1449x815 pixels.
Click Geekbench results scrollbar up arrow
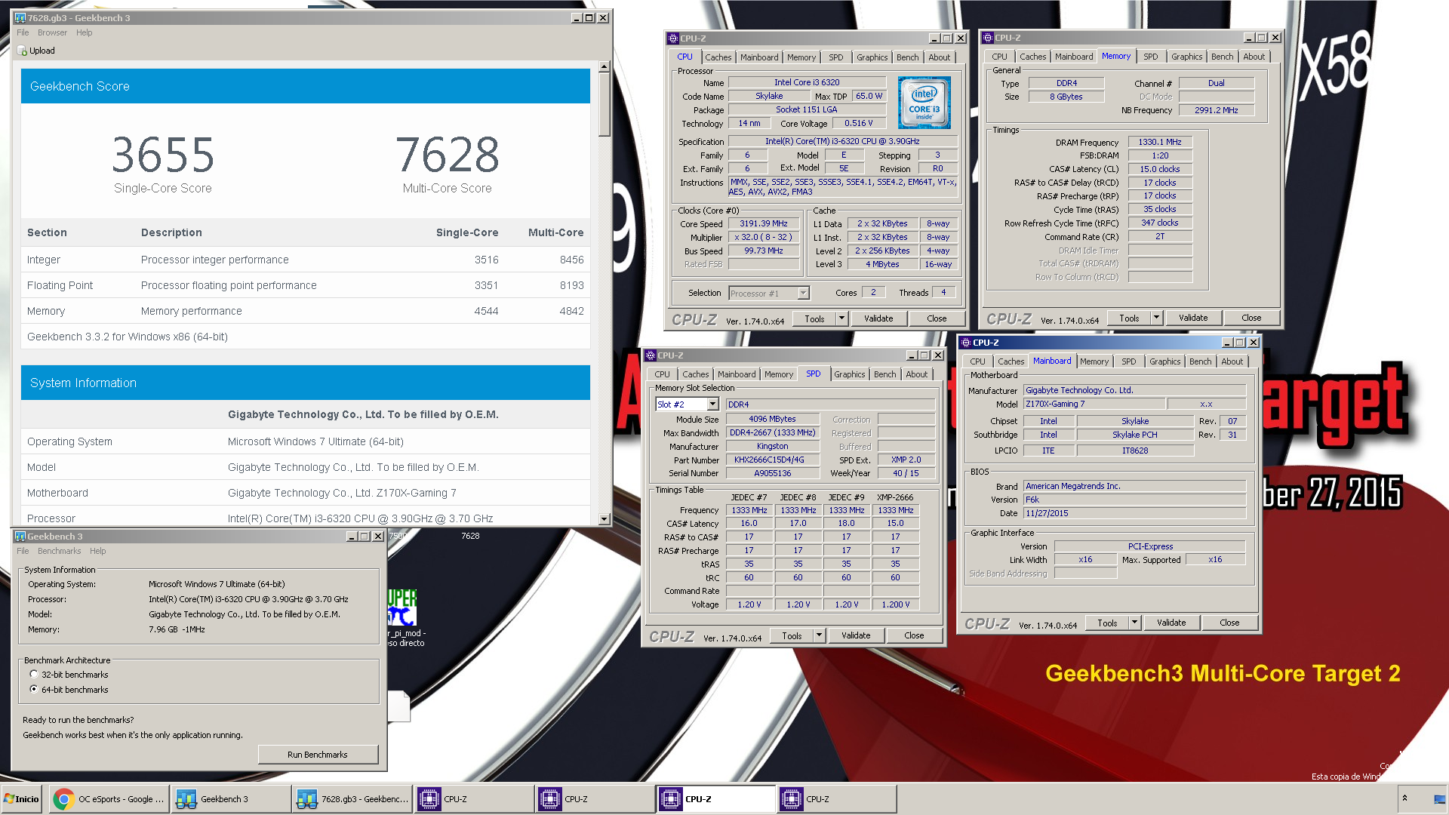604,67
